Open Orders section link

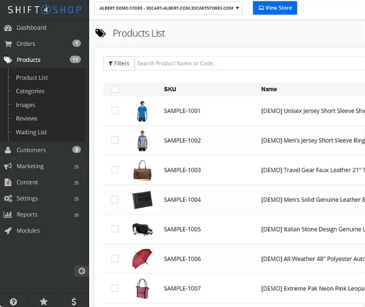[26, 44]
